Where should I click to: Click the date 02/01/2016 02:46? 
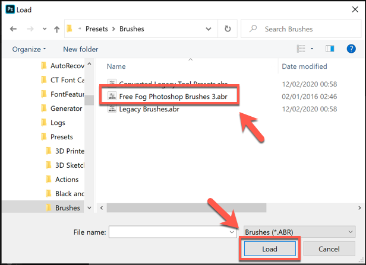310,97
